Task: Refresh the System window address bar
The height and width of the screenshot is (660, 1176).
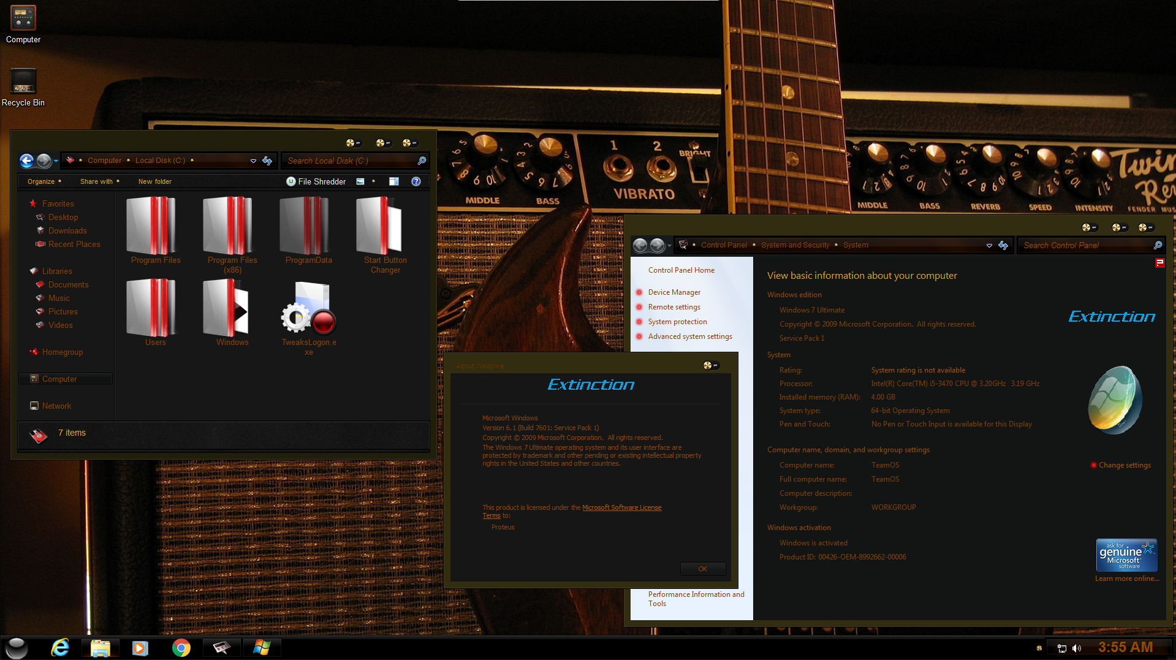Action: 1003,245
